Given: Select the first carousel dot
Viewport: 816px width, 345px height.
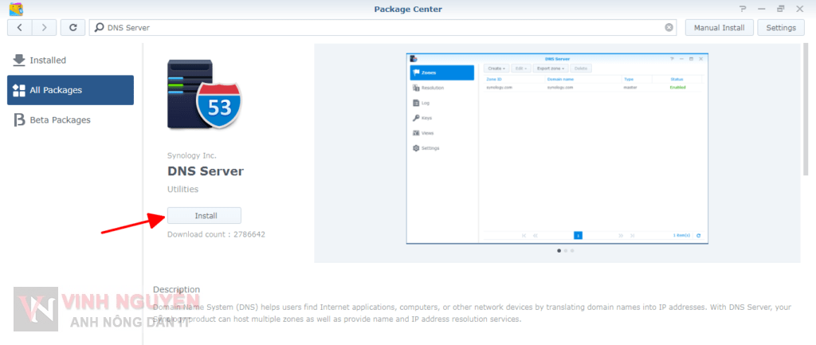Looking at the screenshot, I should click(558, 251).
